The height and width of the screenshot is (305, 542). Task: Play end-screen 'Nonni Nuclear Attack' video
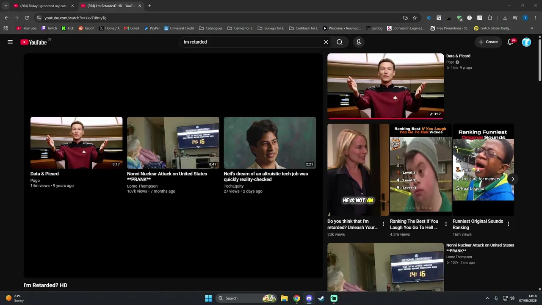point(173,143)
